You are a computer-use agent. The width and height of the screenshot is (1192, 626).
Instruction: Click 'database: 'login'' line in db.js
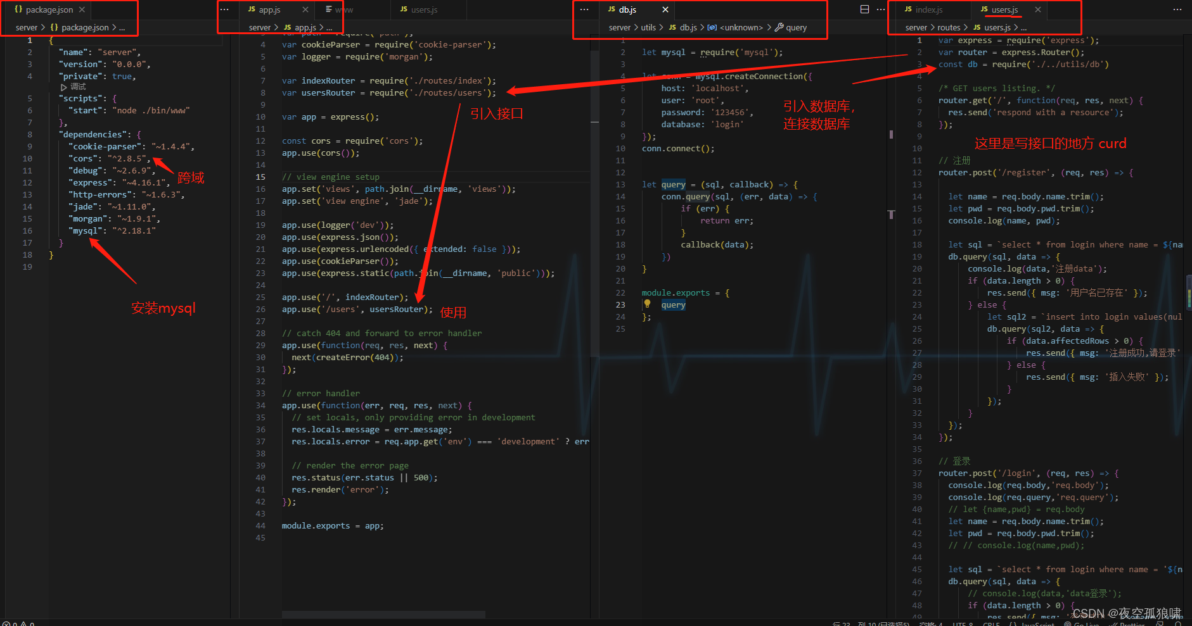click(x=703, y=124)
